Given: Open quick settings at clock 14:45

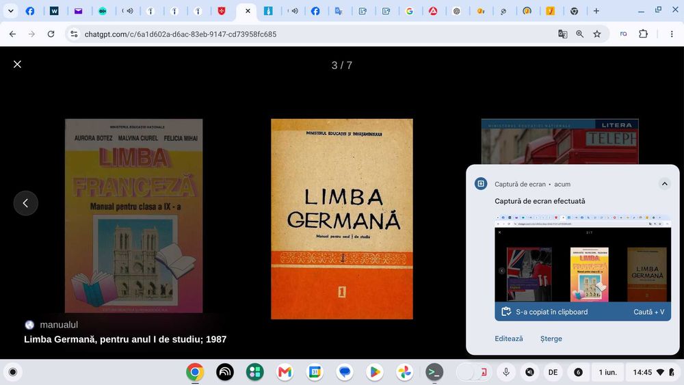Looking at the screenshot, I should 653,372.
